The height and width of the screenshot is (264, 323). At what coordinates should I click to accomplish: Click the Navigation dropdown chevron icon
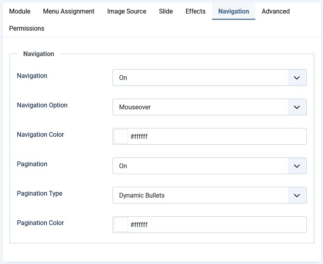click(297, 78)
